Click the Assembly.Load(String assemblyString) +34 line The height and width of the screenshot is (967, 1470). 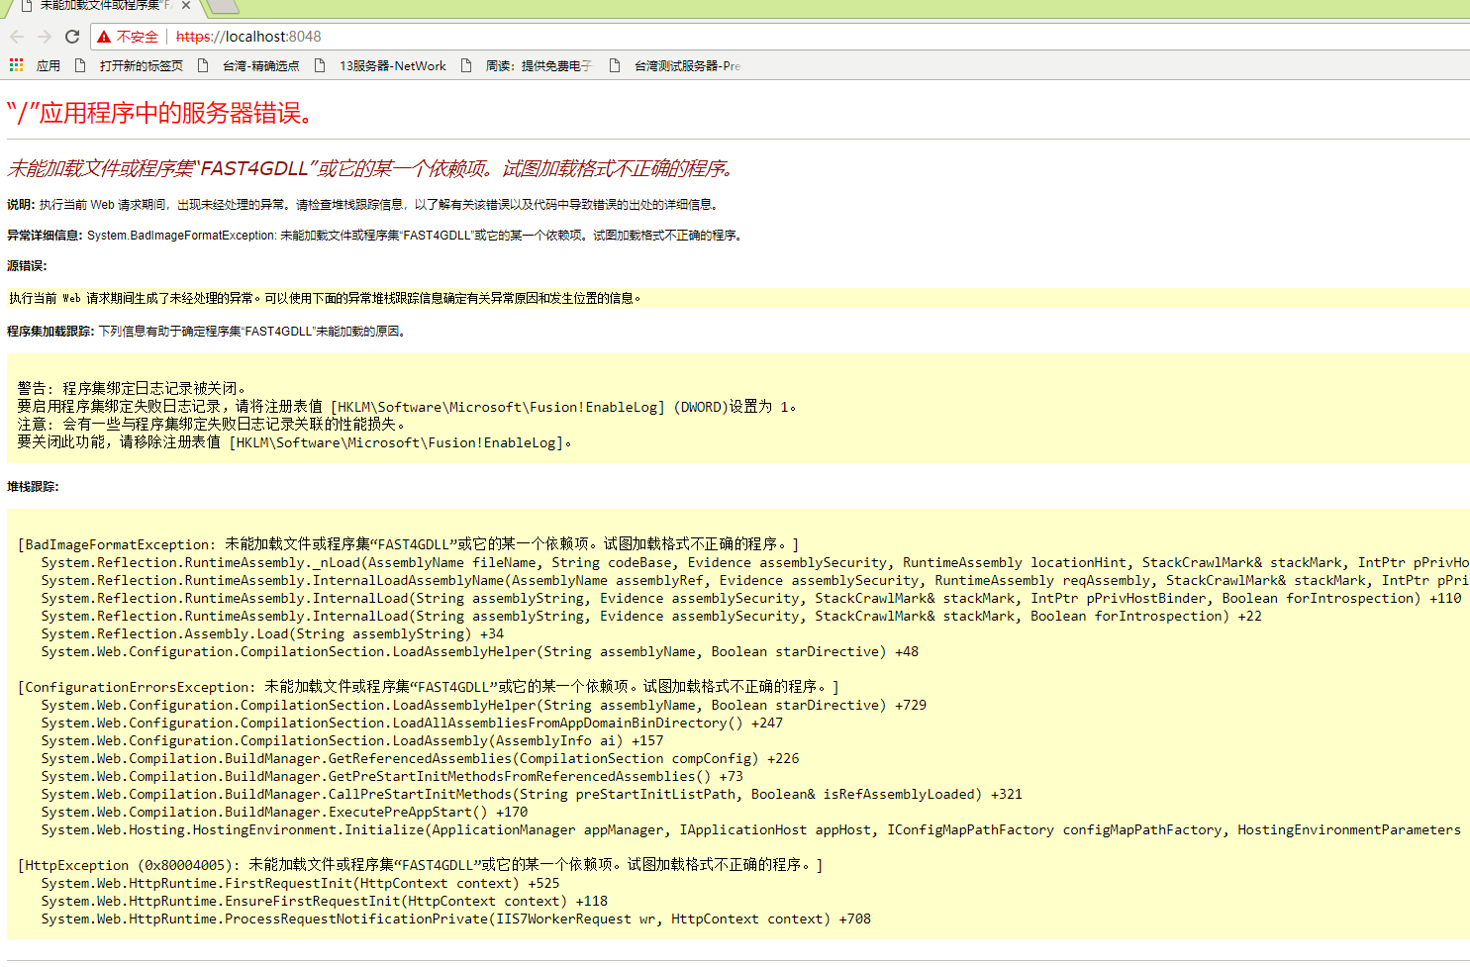pyautogui.click(x=272, y=633)
